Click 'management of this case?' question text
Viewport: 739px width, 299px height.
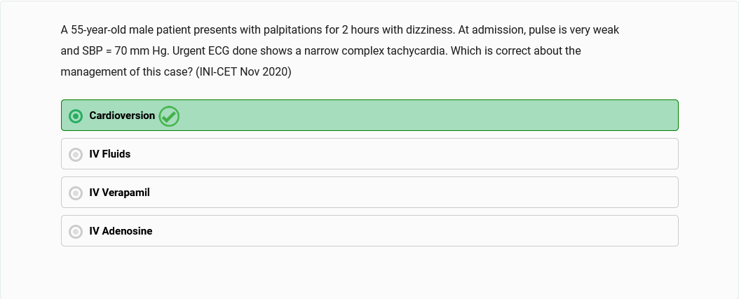[x=127, y=72]
